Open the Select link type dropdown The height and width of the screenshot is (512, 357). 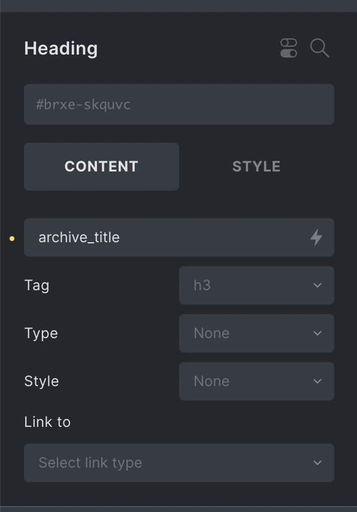click(179, 463)
